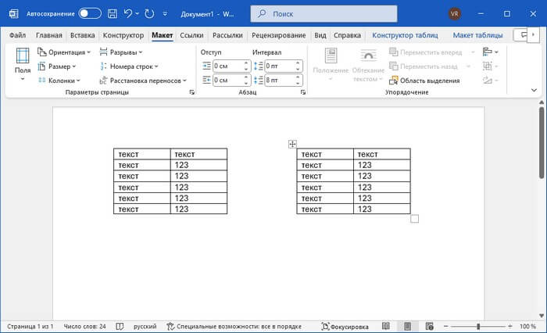
Task: Toggle the Автосохранение switch
Action: (x=90, y=13)
